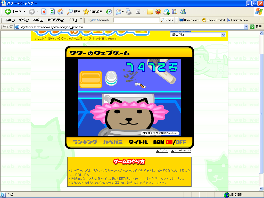Image resolution: width=264 pixels, height=198 pixels.
Task: Turn BGM ON
Action: coord(169,142)
